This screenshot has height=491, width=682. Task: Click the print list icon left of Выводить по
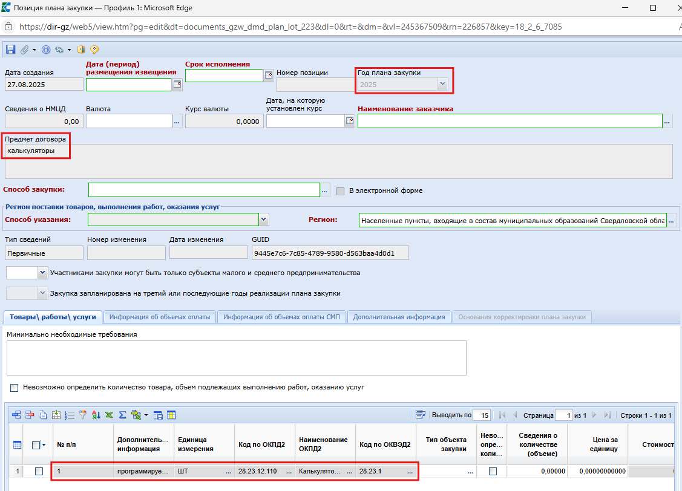point(420,415)
